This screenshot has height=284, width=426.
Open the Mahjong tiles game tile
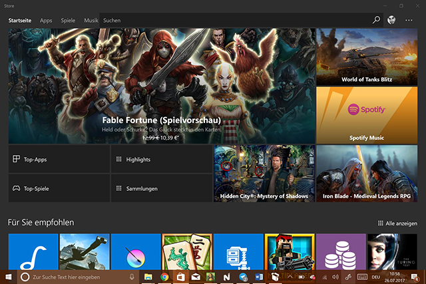click(187, 251)
